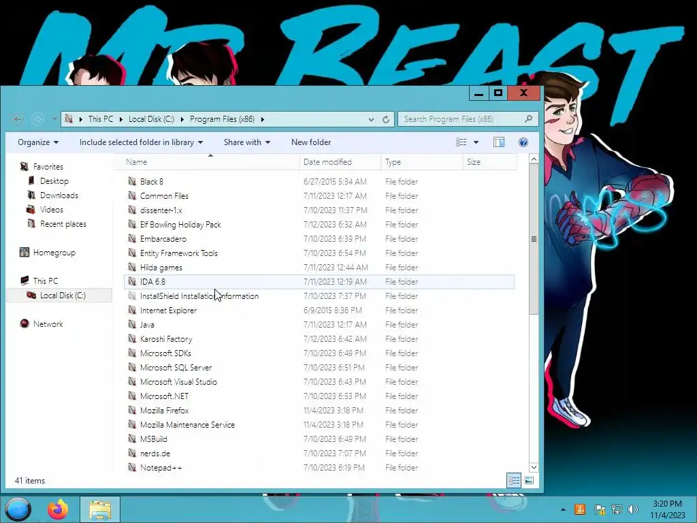
Task: Expand address bar history dropdown
Action: (371, 119)
